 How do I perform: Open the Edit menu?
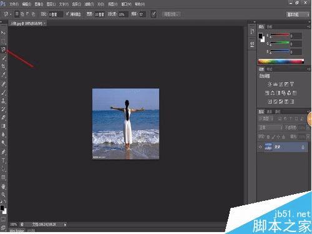pos(26,4)
